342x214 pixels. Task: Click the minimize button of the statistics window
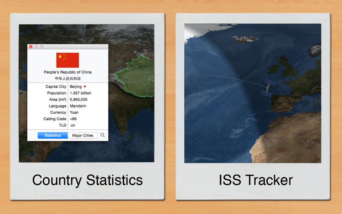[36, 47]
